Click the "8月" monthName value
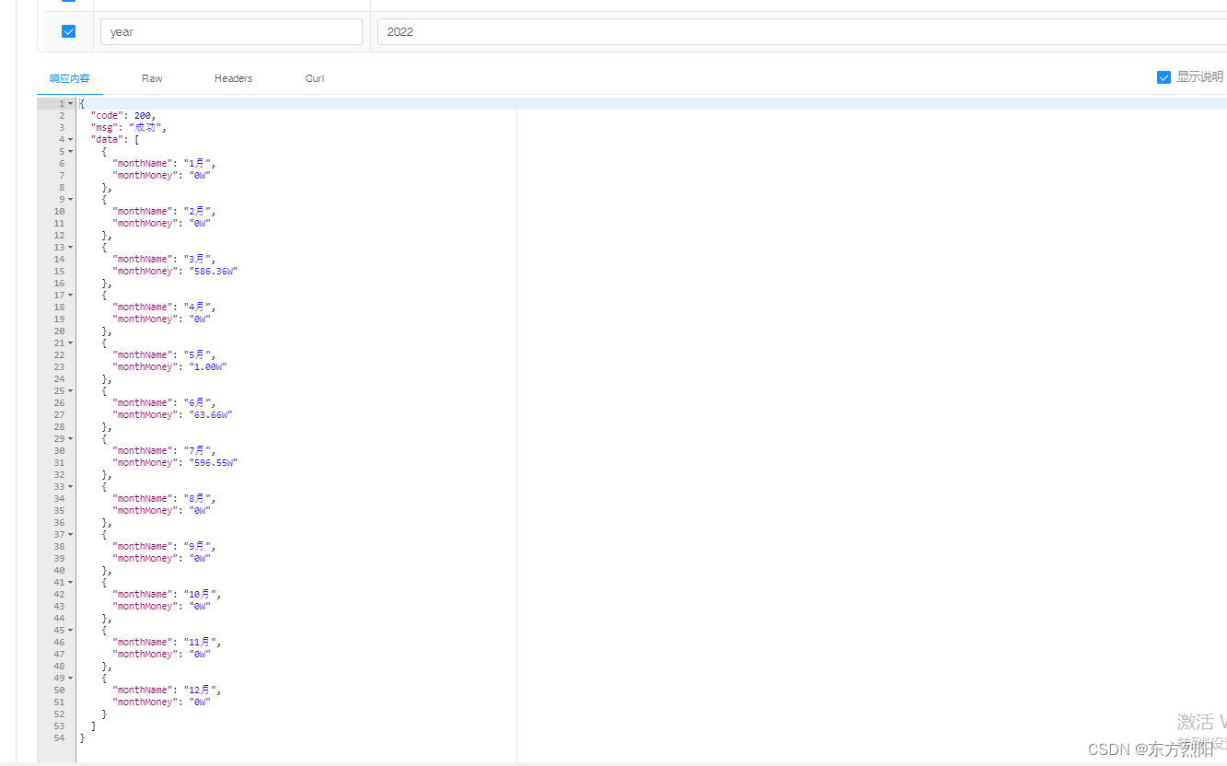1227x766 pixels. [197, 498]
